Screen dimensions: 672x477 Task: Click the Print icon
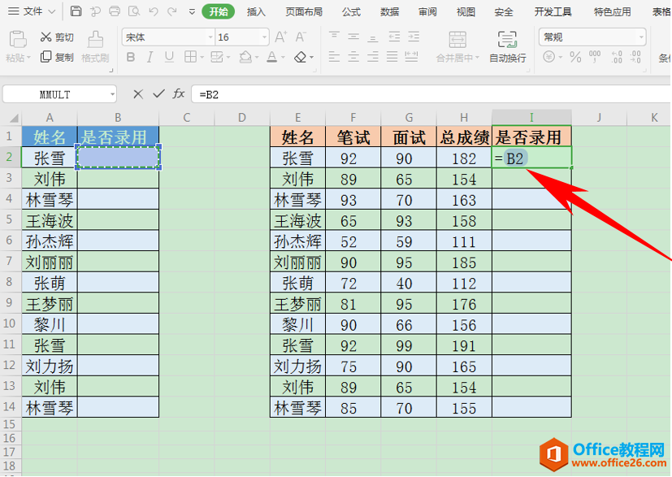click(115, 11)
